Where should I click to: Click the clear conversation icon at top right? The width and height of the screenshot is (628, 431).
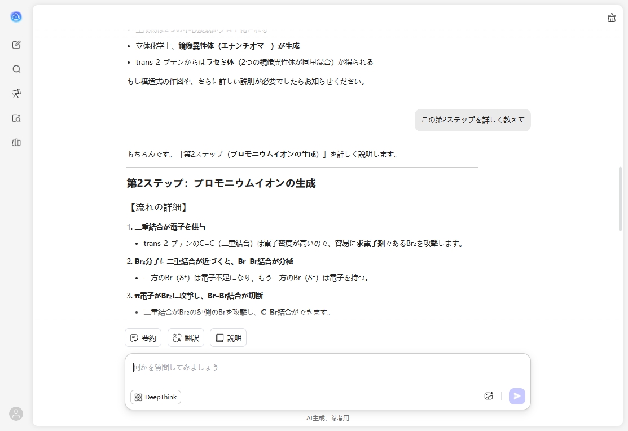611,17
